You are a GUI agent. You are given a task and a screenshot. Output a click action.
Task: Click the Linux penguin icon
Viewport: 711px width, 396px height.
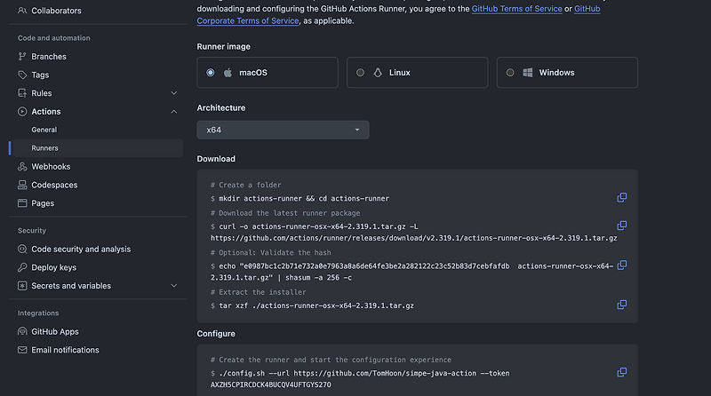point(378,73)
